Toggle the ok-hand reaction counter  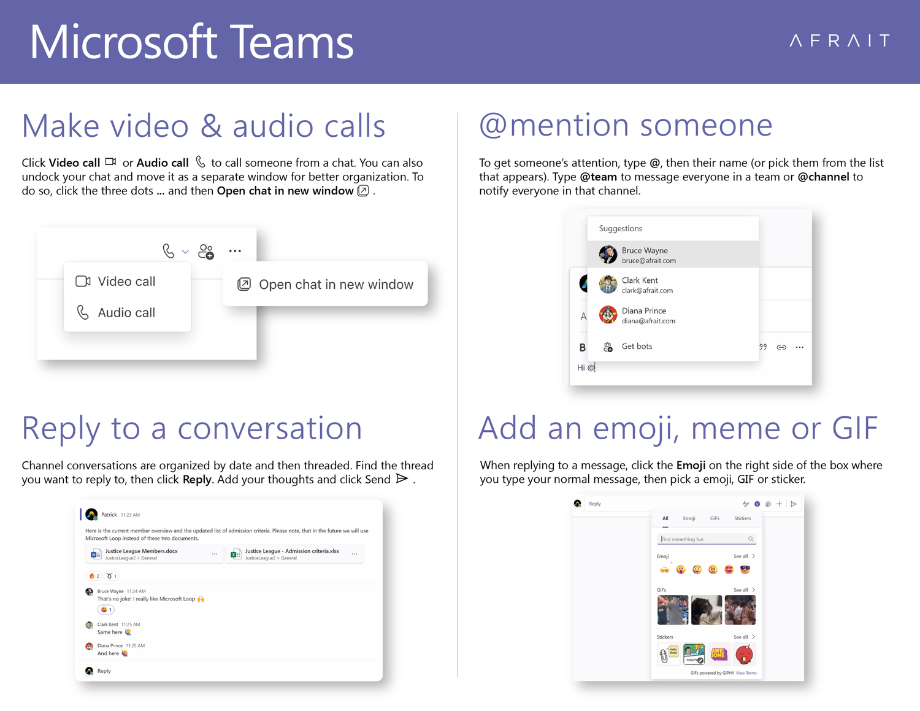[x=112, y=576]
